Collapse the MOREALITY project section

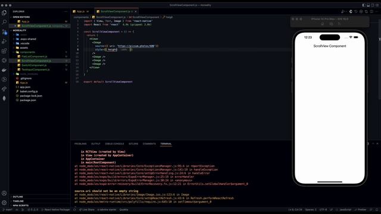click(x=40, y=30)
